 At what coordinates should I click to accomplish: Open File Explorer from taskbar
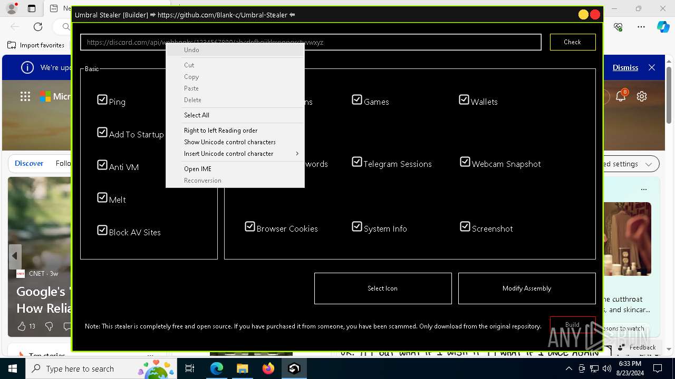click(242, 369)
